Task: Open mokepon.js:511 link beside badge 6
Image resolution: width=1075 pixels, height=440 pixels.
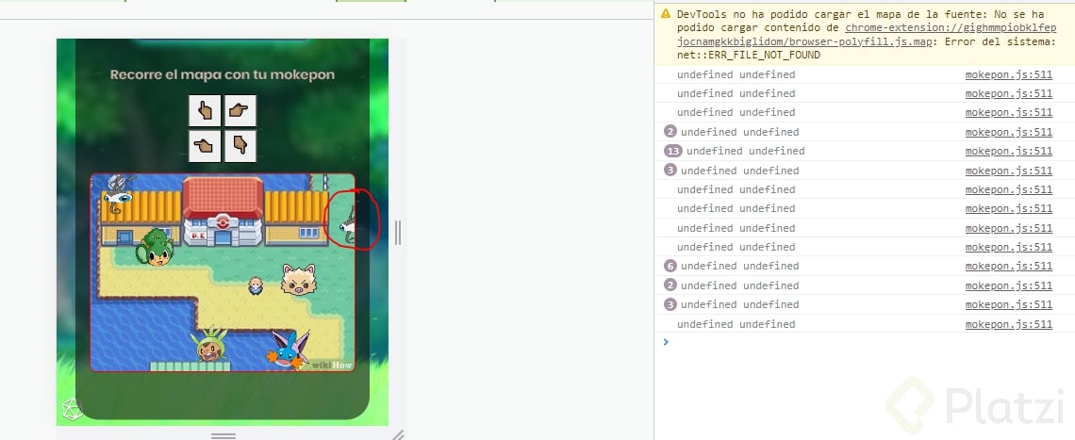Action: click(1008, 266)
